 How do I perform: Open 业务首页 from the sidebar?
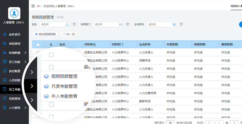(15, 34)
